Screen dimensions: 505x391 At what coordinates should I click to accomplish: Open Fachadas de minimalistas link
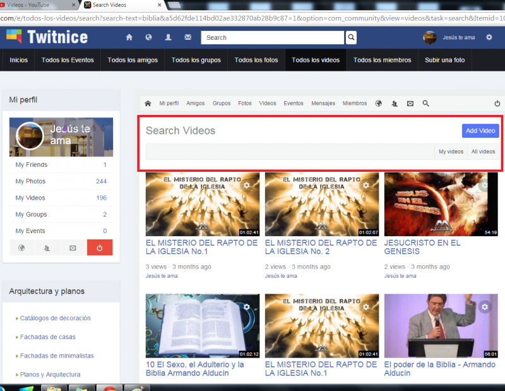tap(57, 356)
